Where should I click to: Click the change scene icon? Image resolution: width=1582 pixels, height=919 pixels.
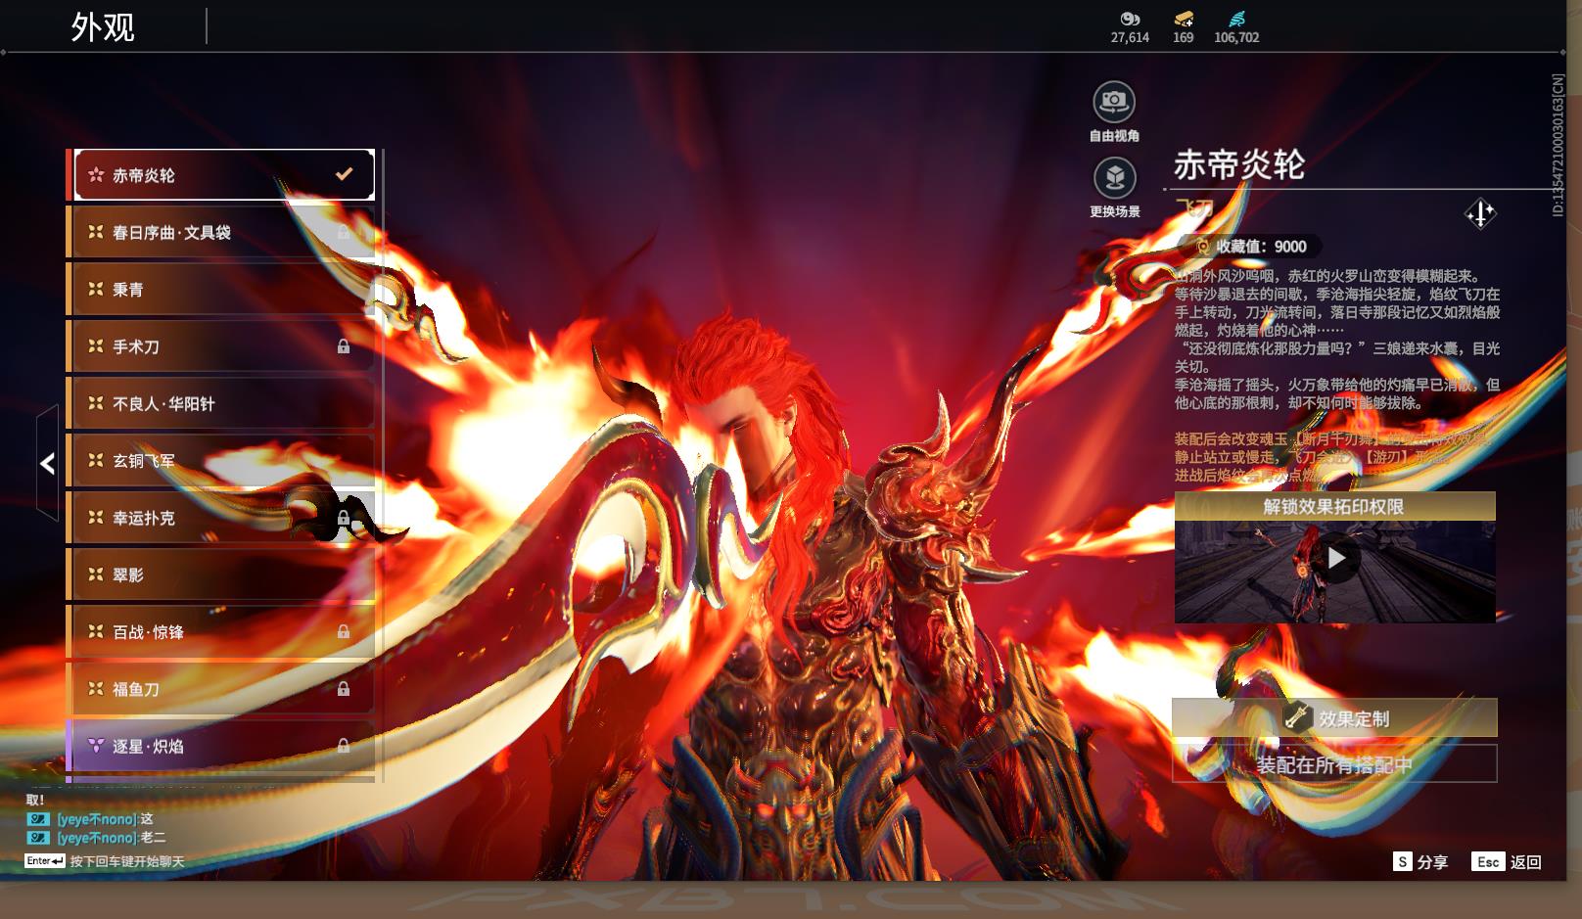(x=1113, y=178)
